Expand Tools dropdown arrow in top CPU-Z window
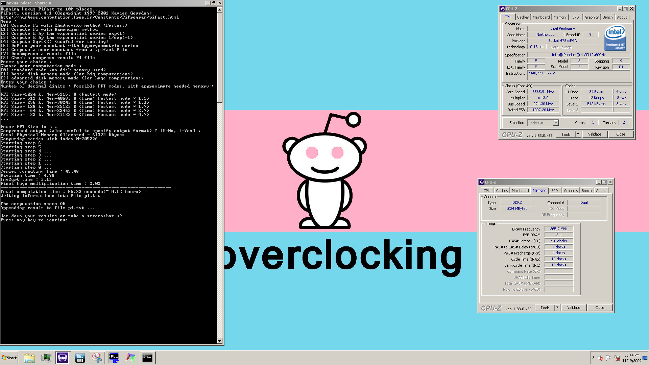This screenshot has height=365, width=649. [578, 134]
